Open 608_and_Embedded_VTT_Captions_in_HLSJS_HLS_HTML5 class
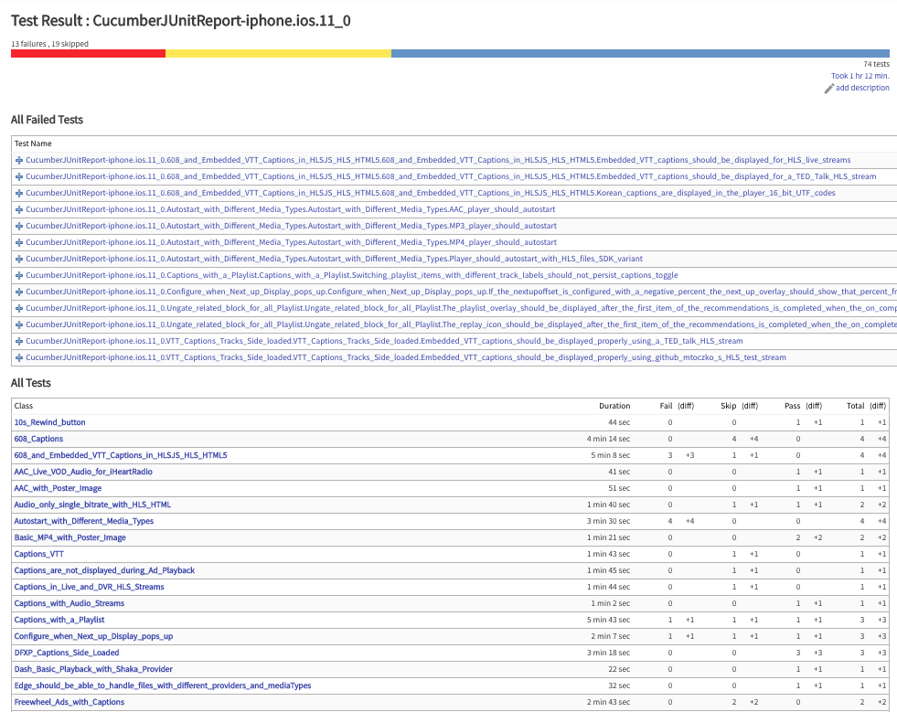Screen dimensions: 897x712 tap(121, 456)
